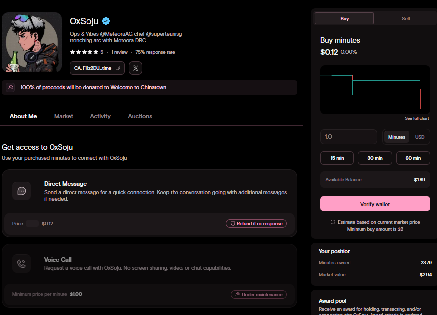Click the Award pool heading
Screen dimensions: 437x315
point(332,301)
